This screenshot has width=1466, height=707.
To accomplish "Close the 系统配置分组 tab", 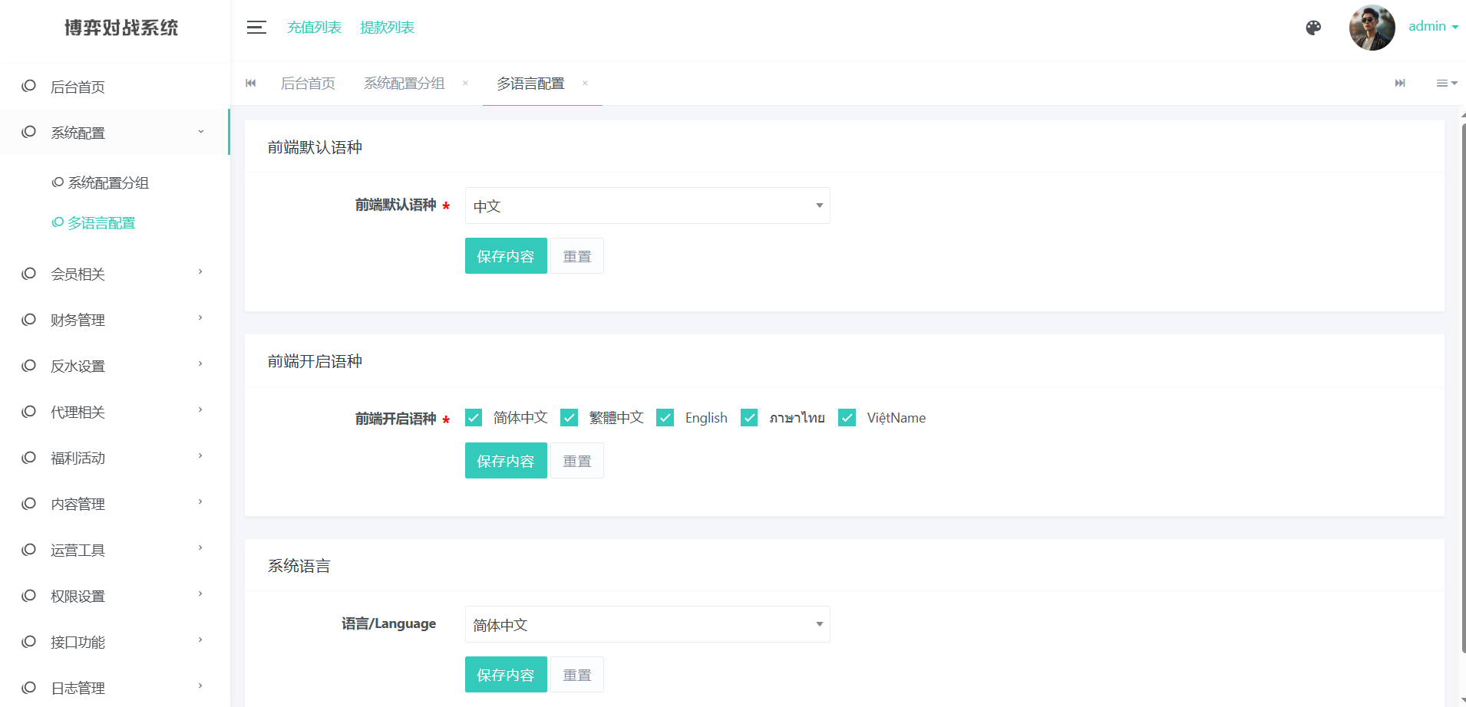I will [465, 83].
